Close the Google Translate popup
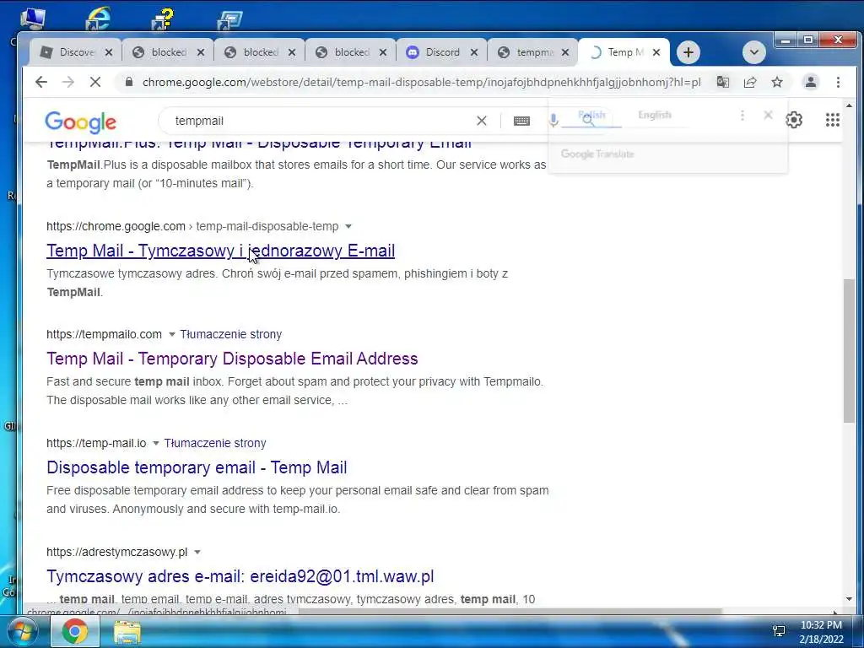The width and height of the screenshot is (864, 648). (768, 115)
